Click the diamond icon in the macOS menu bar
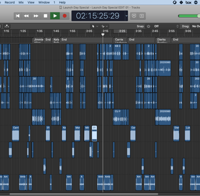Screen dimensions: 200x196 [181, 2]
